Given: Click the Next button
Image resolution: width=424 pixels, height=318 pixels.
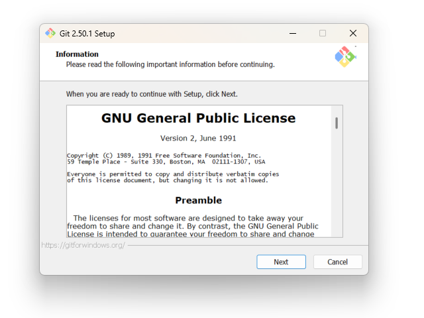Looking at the screenshot, I should coord(281,262).
